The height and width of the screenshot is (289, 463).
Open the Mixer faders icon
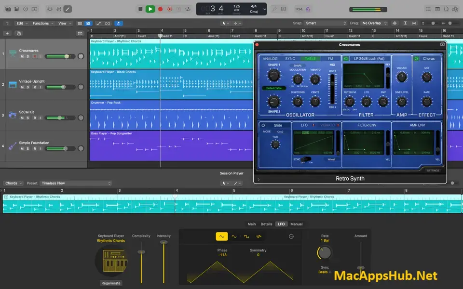point(59,9)
